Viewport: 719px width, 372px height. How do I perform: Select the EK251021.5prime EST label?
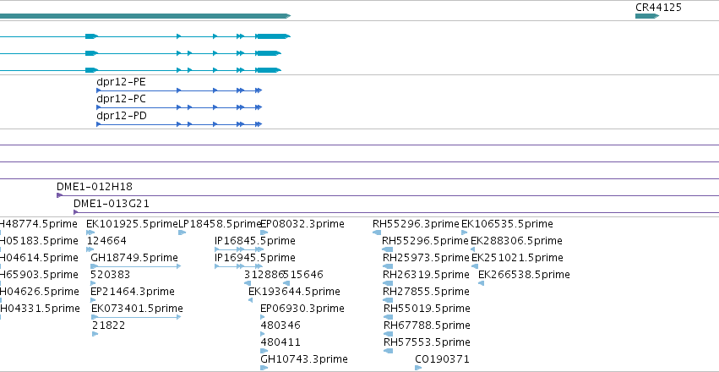517,258
